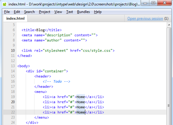
Task: Open the Project menu
Action: (x=45, y=12)
